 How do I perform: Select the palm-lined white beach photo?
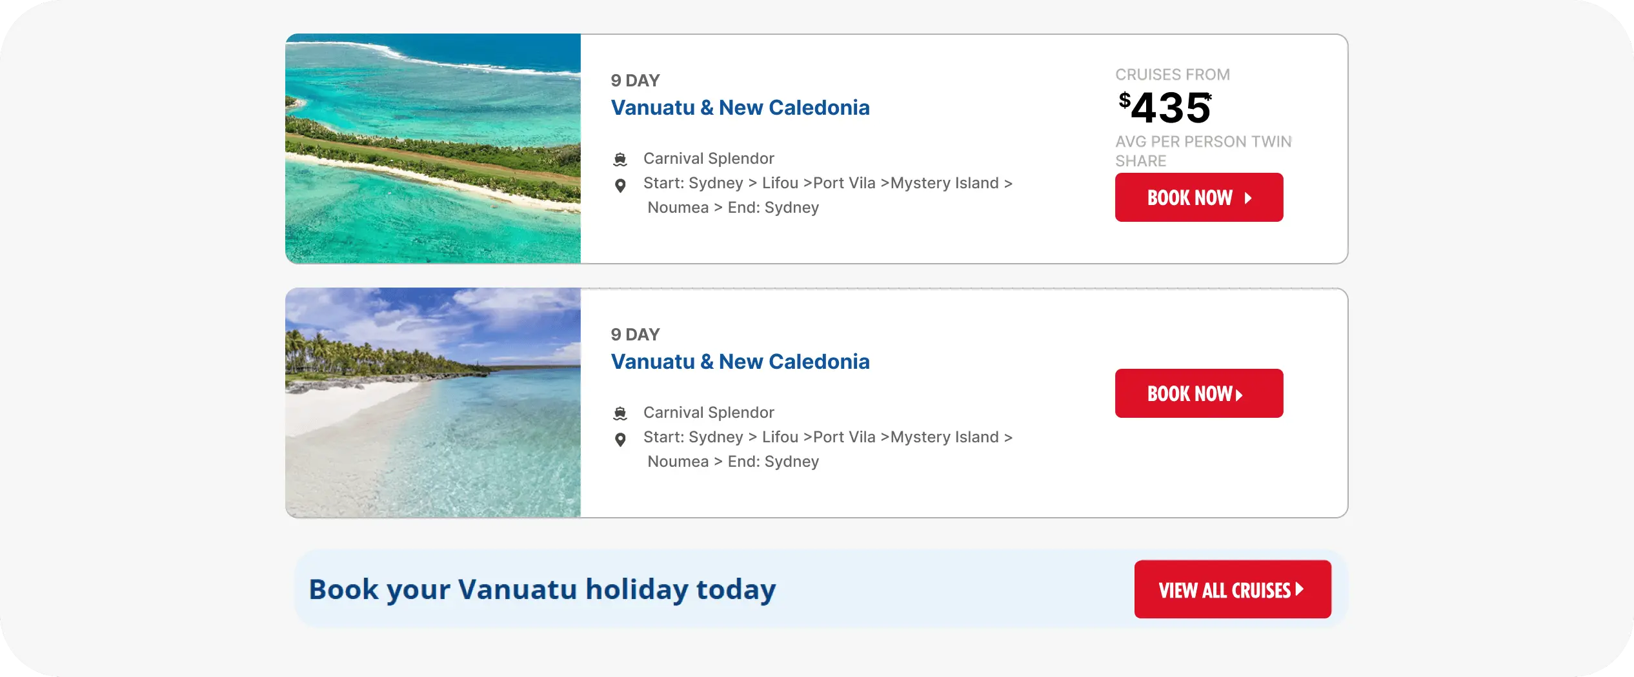tap(433, 403)
